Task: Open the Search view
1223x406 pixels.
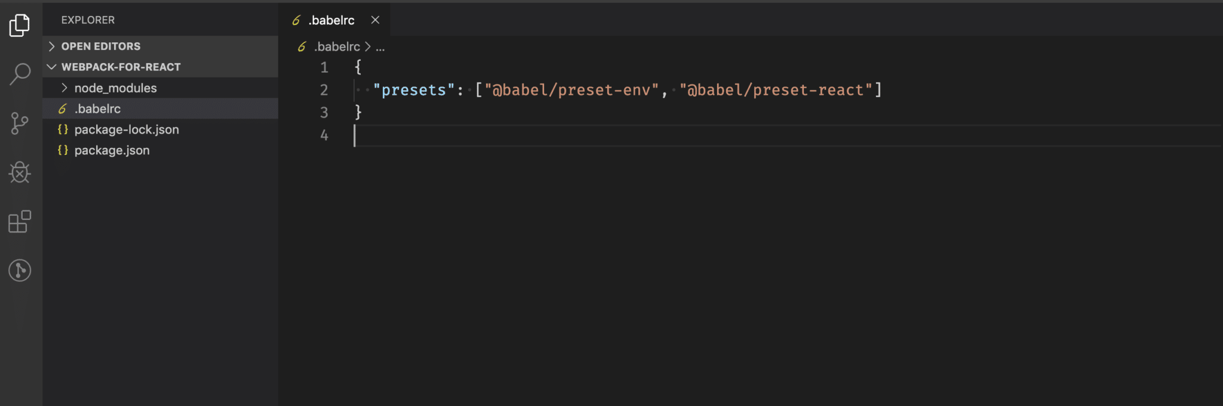Action: click(21, 74)
